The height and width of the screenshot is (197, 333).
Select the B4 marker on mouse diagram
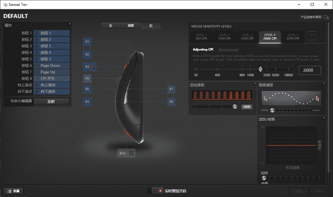point(87,101)
